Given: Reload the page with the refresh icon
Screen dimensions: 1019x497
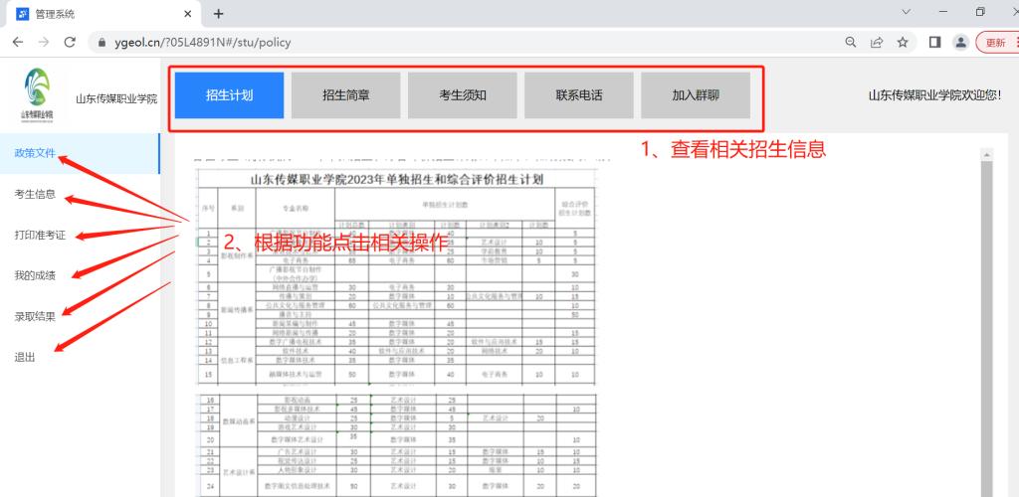Looking at the screenshot, I should [x=70, y=43].
